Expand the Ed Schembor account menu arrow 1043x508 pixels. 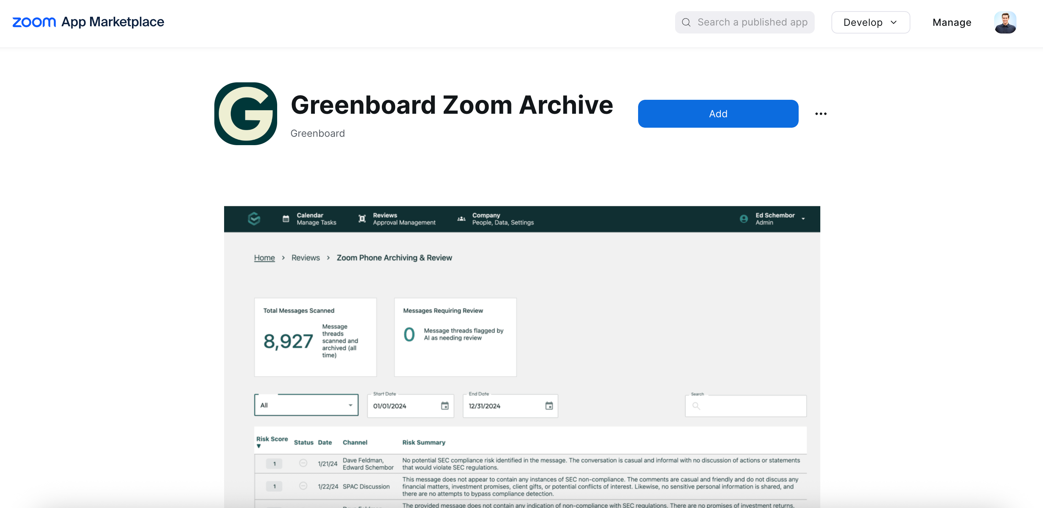(x=803, y=219)
